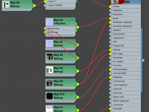Click the An. rotation input socket
149x112 pixels.
pyautogui.click(x=111, y=62)
